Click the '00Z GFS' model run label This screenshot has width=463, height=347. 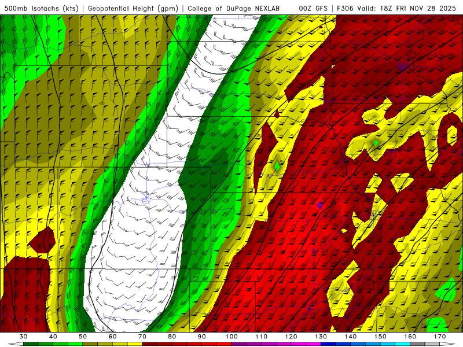tap(313, 8)
